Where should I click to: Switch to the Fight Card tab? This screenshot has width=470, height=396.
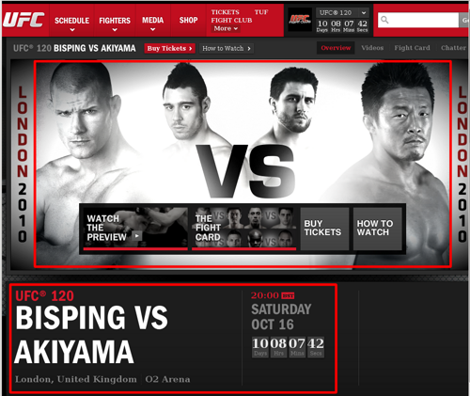tap(412, 48)
